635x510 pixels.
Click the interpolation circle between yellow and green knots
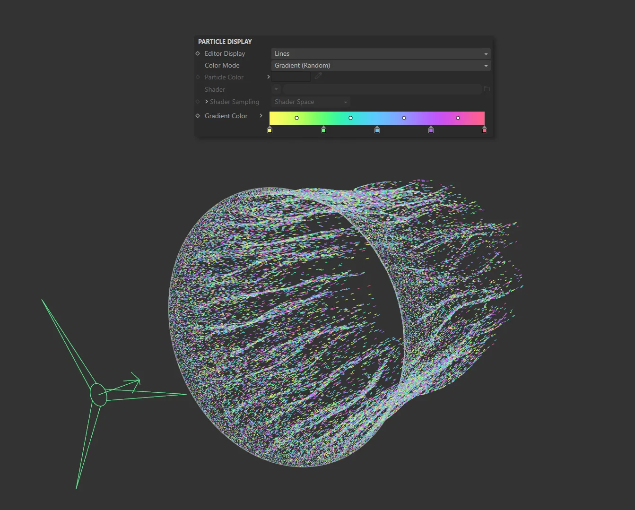pos(296,117)
